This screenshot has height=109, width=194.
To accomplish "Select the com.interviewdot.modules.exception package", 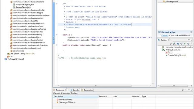I will pyautogui.click(x=28, y=18).
